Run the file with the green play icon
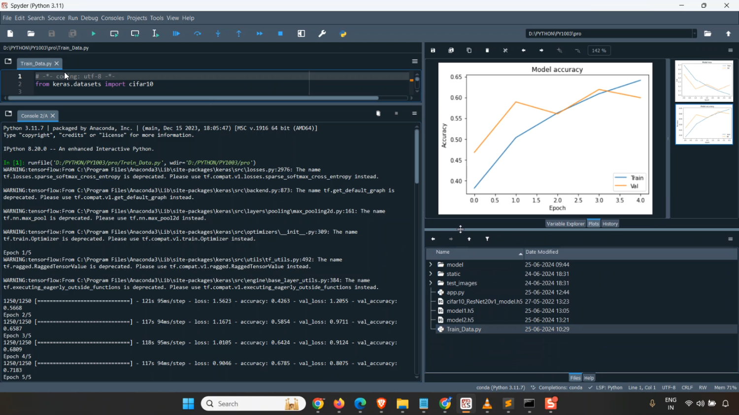Viewport: 739px width, 415px height. pos(94,34)
